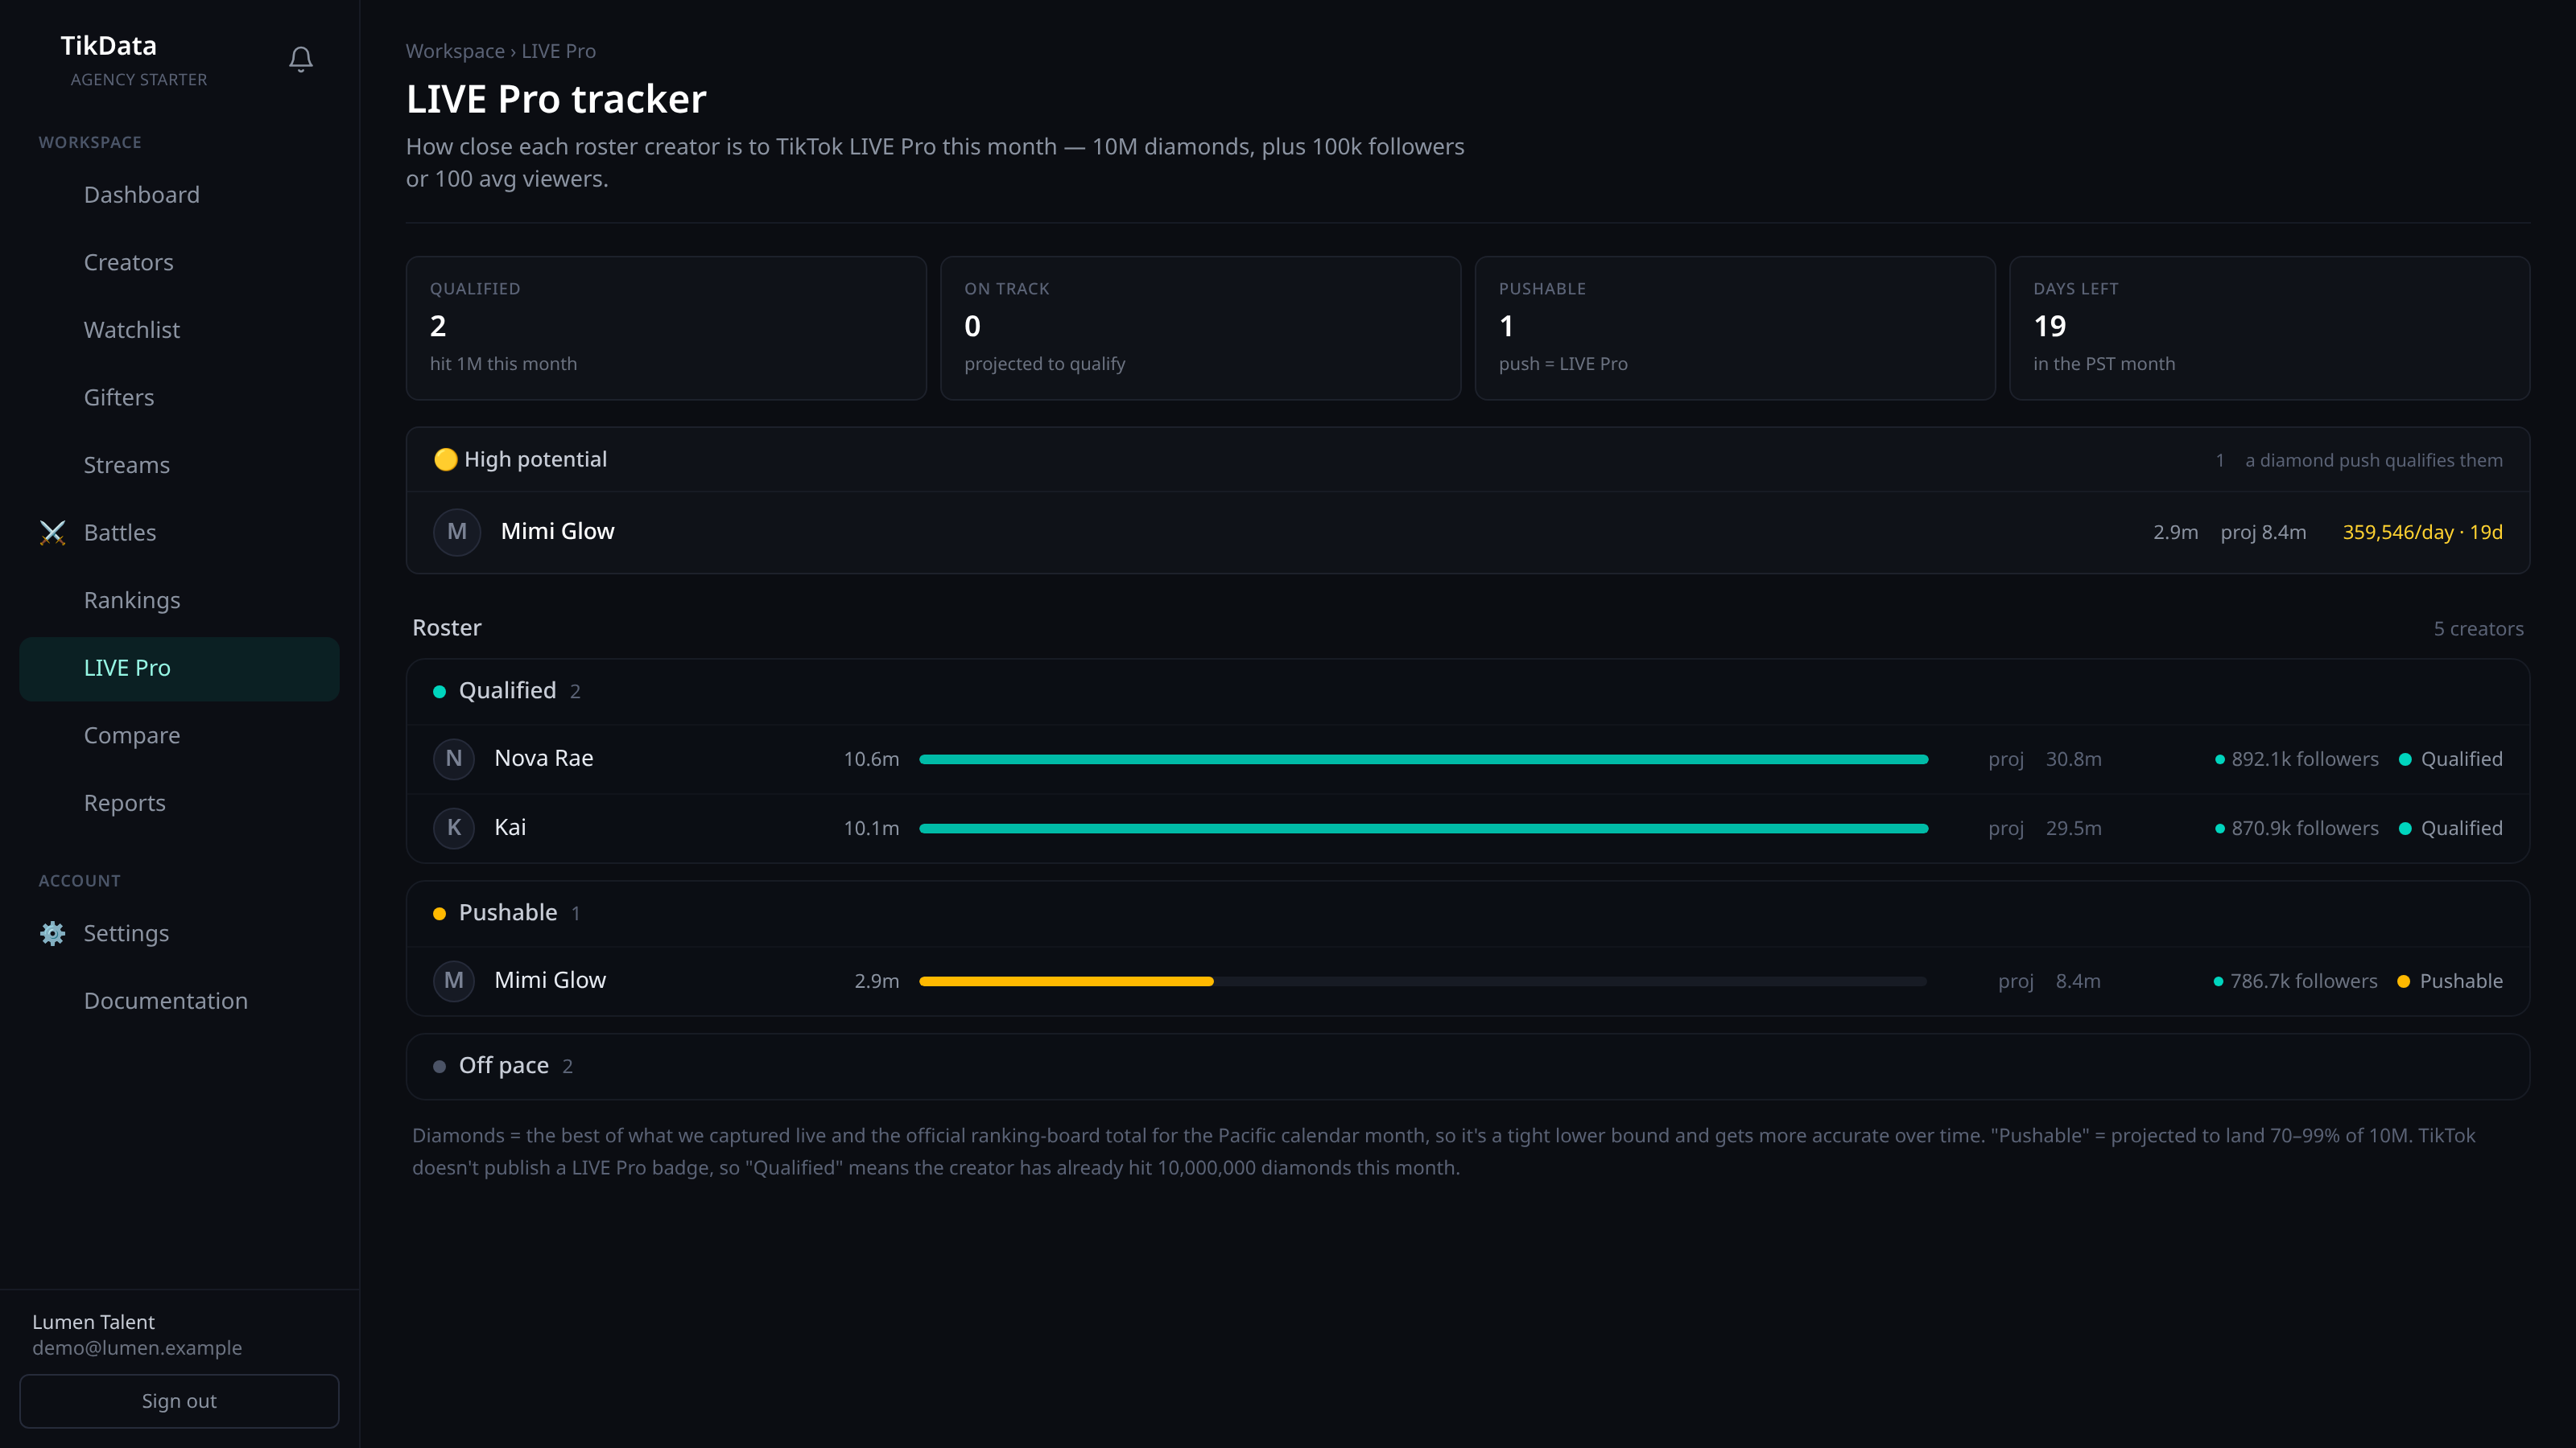Click the 5 creators count label

click(x=2478, y=628)
